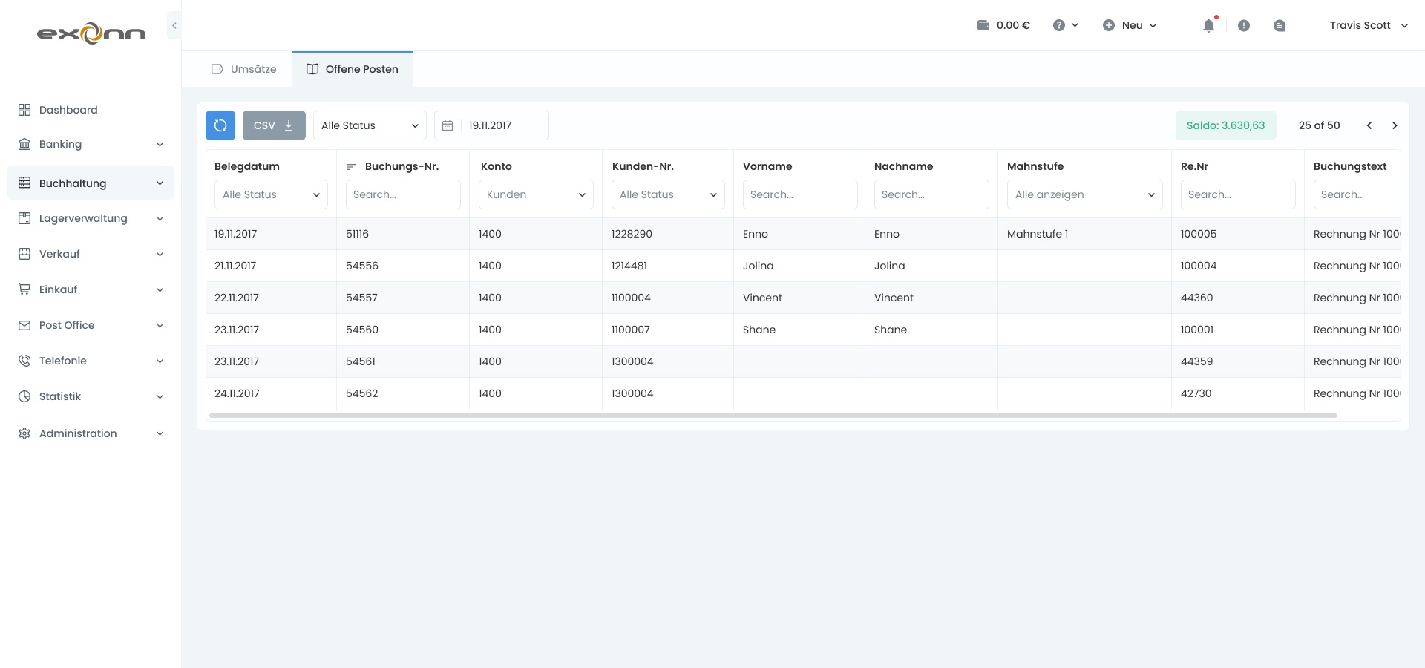Open the Konto Kunden dropdown
Viewport: 1425px width, 668px height.
(536, 194)
